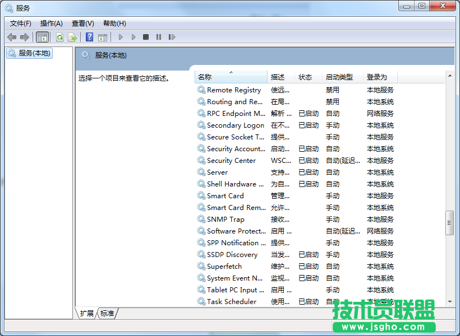Navigate back using the back arrow icon
Viewport: 460px width, 336px height.
pyautogui.click(x=11, y=37)
